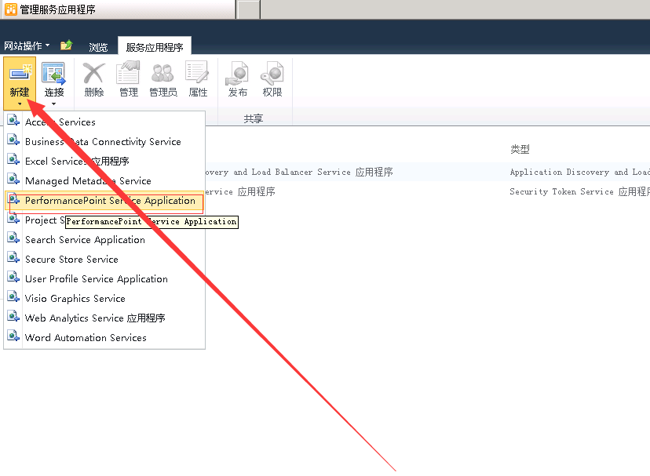Select the 管理服务应用程序 browser tab
This screenshot has height=476, width=650.
(x=118, y=9)
